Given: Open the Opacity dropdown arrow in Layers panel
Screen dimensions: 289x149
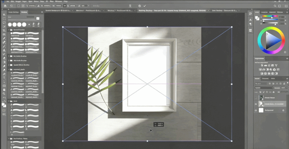Looking at the screenshot, I should tap(287, 88).
